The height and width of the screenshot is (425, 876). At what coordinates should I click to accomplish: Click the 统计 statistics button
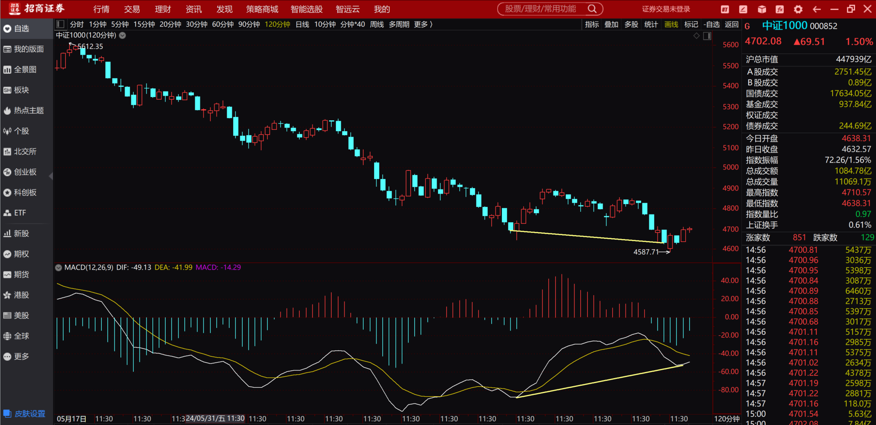point(651,24)
